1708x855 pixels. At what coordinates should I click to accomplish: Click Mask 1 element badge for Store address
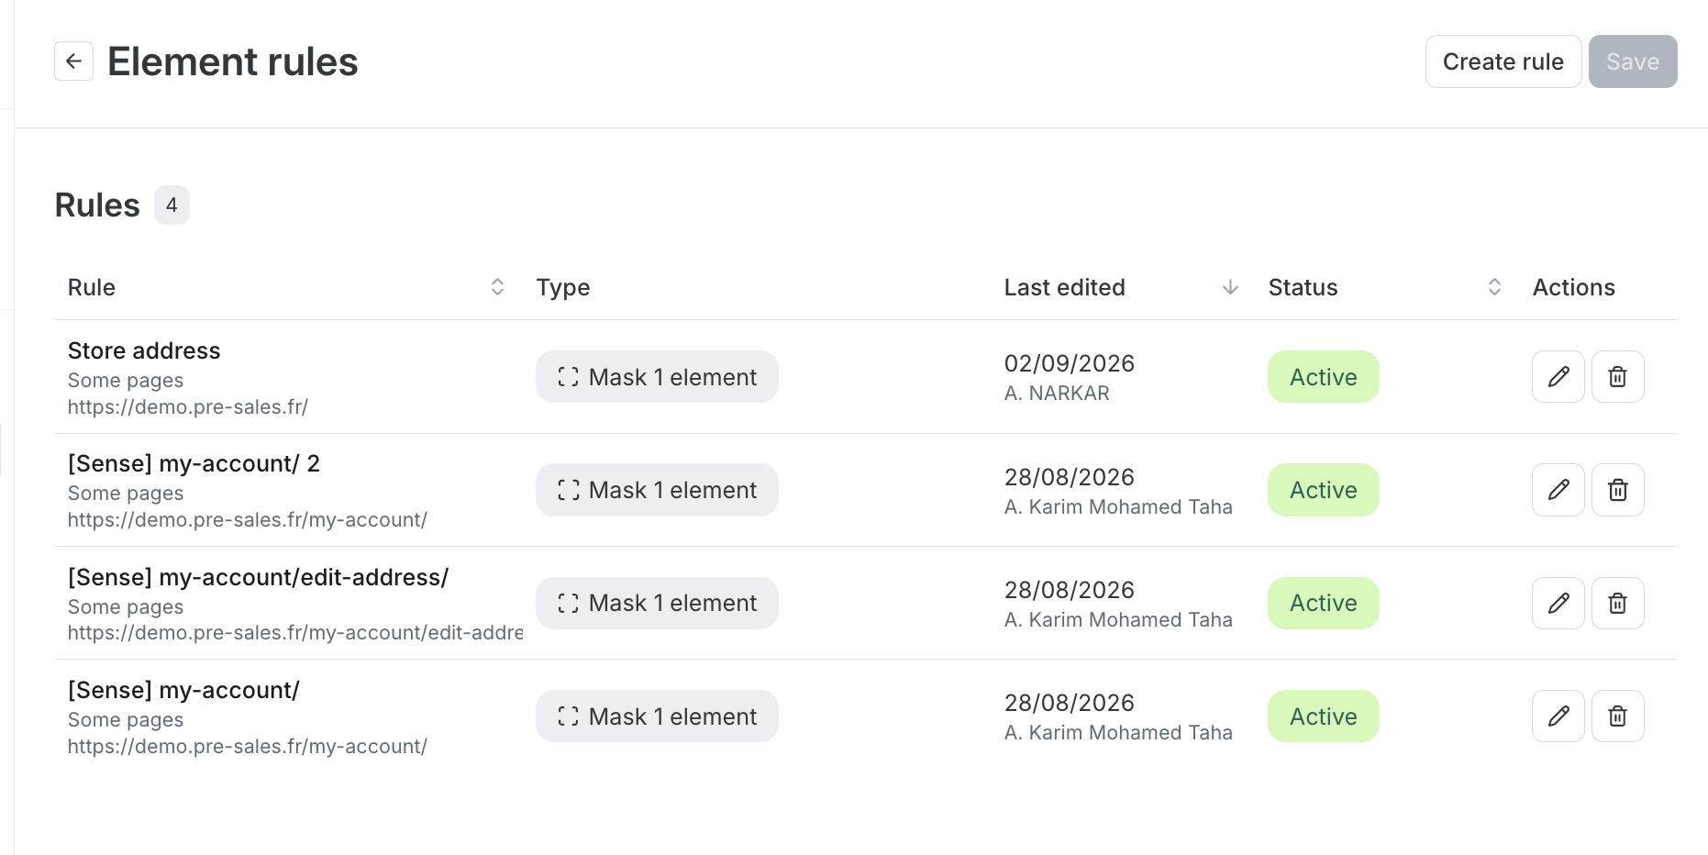point(657,377)
